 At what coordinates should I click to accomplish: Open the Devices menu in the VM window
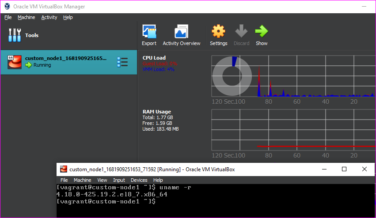(x=139, y=180)
